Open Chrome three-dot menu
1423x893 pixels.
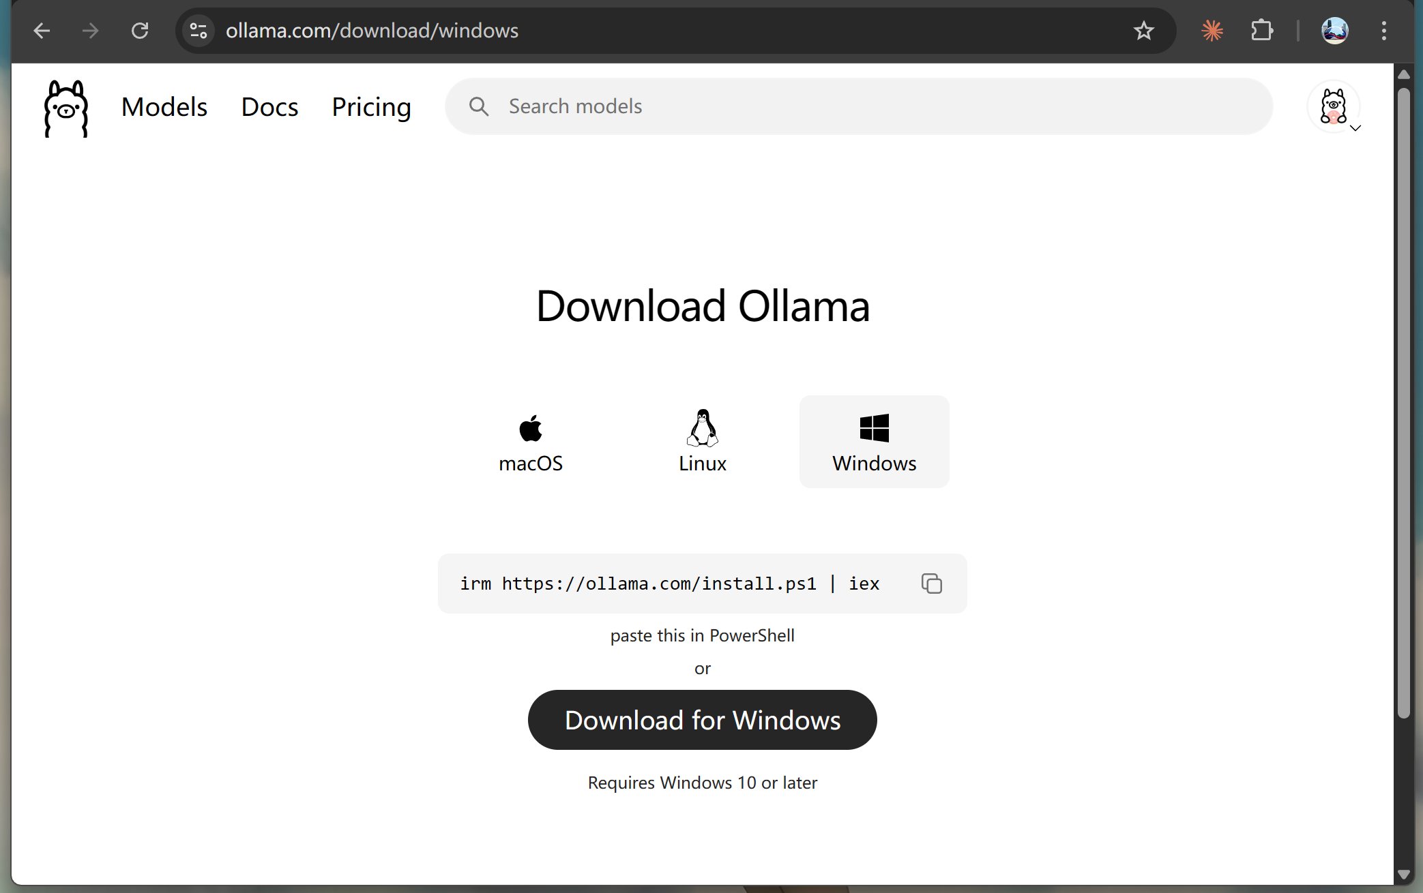(1383, 31)
